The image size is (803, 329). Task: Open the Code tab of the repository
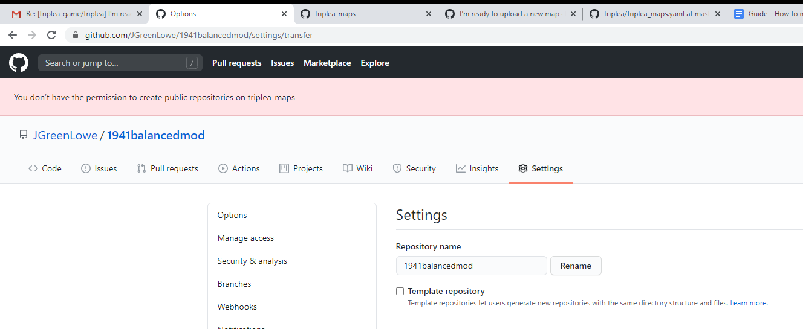coord(45,168)
